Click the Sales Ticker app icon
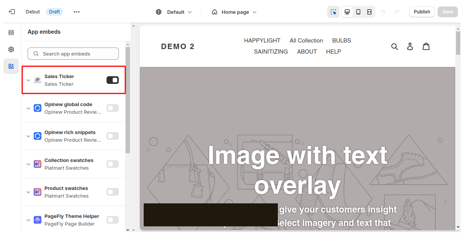Viewport: 461px width, 234px height. [x=38, y=80]
